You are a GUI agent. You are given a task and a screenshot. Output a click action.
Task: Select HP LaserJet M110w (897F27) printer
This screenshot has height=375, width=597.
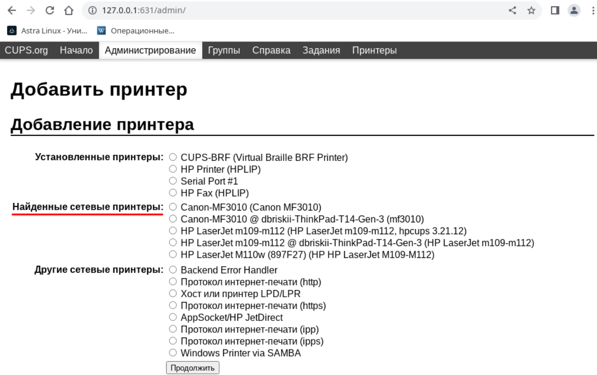tap(173, 255)
